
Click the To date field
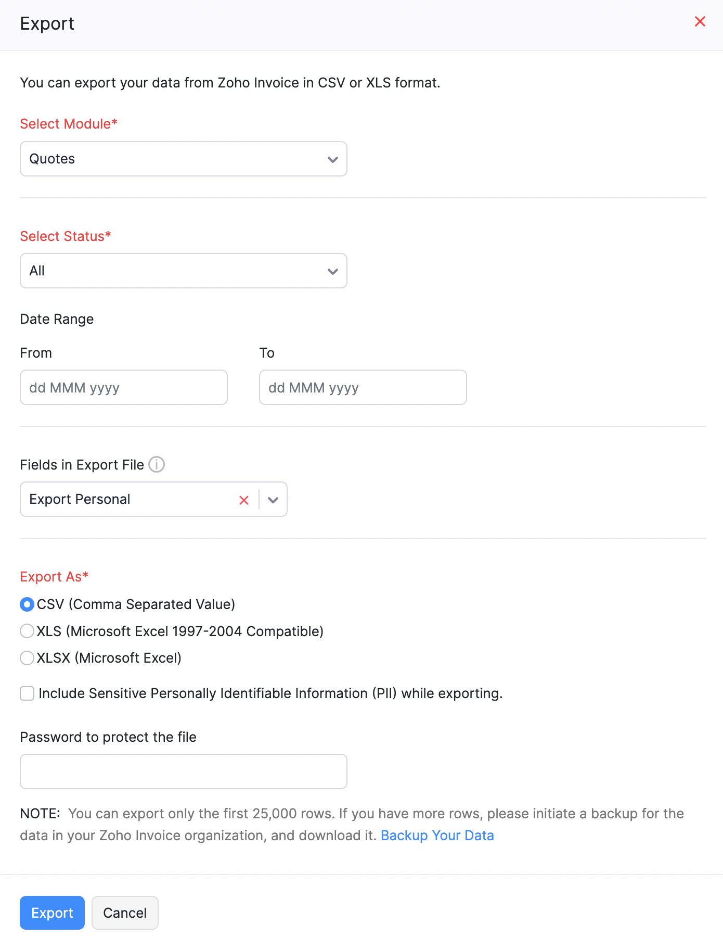pyautogui.click(x=363, y=387)
